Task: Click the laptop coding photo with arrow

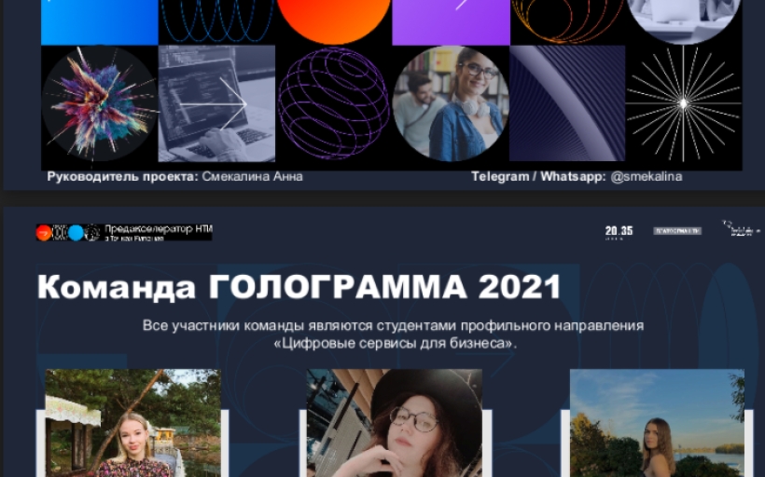Action: coord(216,103)
